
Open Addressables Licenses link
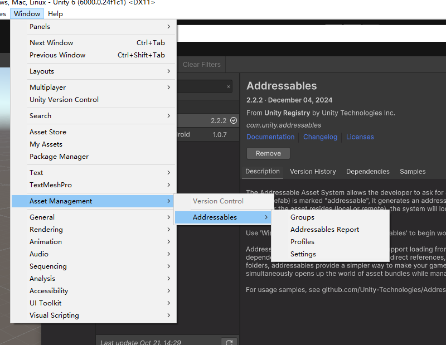tap(360, 137)
